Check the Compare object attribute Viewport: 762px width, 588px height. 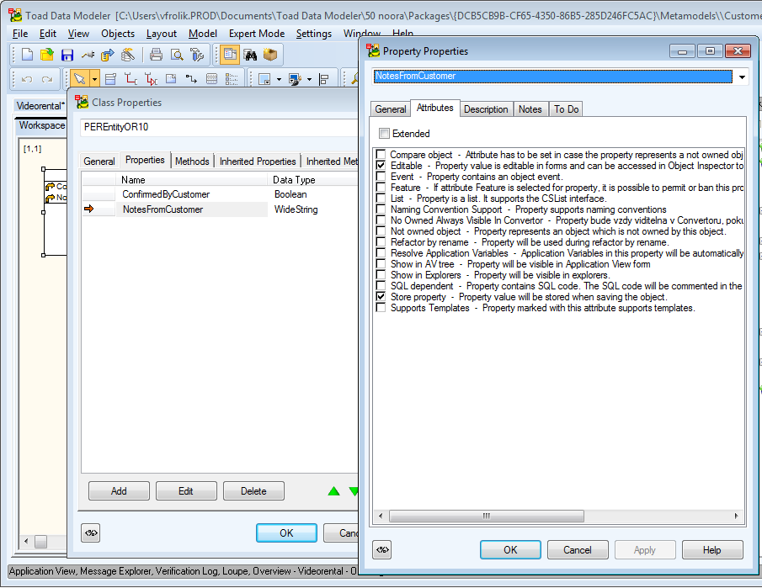click(x=381, y=155)
